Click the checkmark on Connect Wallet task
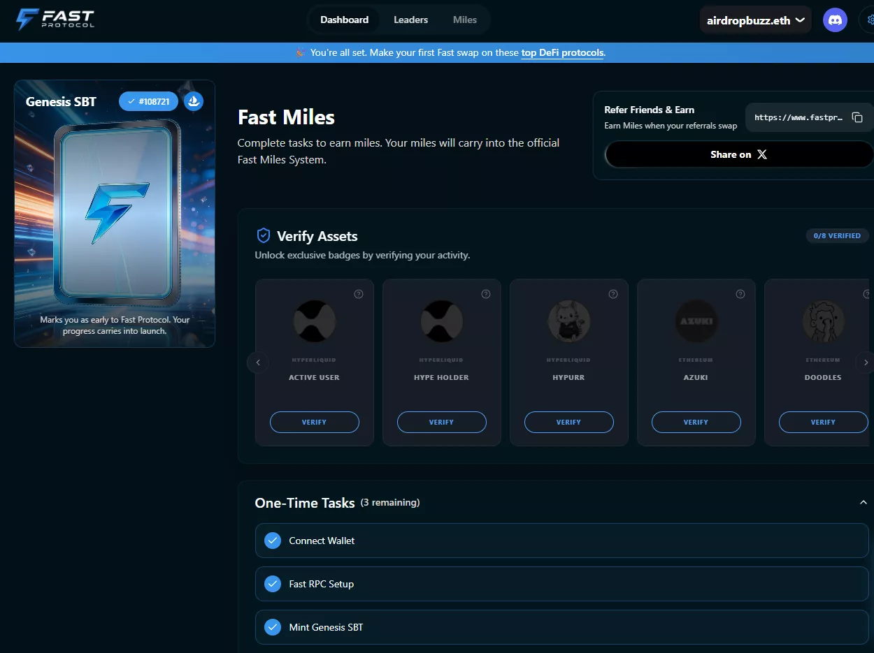Image resolution: width=874 pixels, height=653 pixels. coord(273,540)
